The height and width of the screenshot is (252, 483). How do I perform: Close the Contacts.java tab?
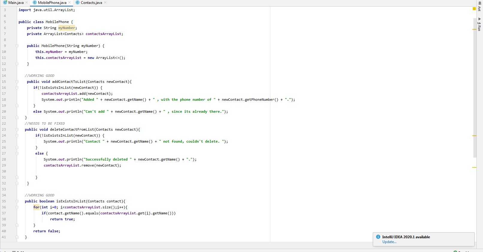105,3
